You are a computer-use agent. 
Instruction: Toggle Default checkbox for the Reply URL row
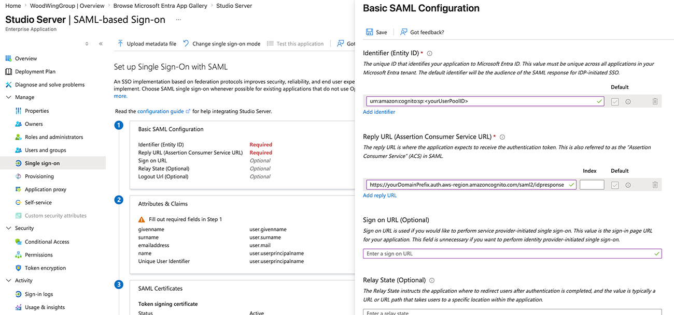tap(615, 185)
